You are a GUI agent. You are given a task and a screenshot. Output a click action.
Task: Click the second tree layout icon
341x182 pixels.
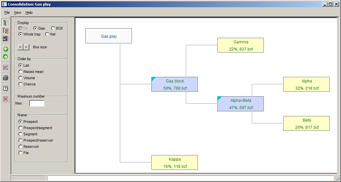(6, 31)
